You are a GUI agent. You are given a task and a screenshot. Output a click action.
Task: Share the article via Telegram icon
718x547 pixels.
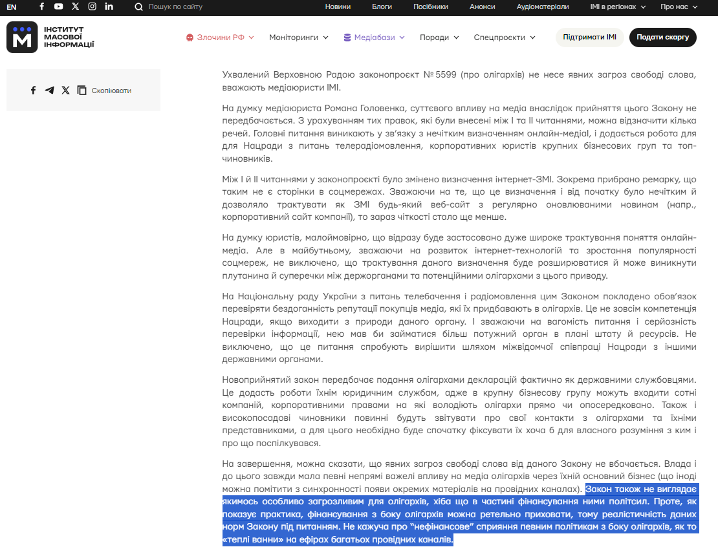(49, 90)
